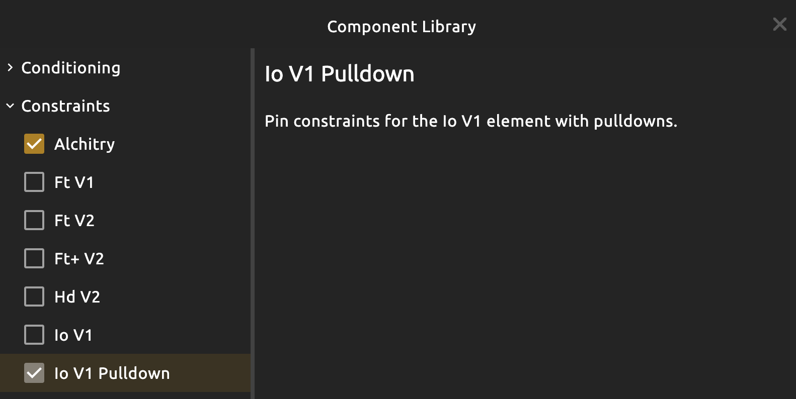Check the Ft V2 box
This screenshot has height=399, width=796.
click(x=34, y=221)
